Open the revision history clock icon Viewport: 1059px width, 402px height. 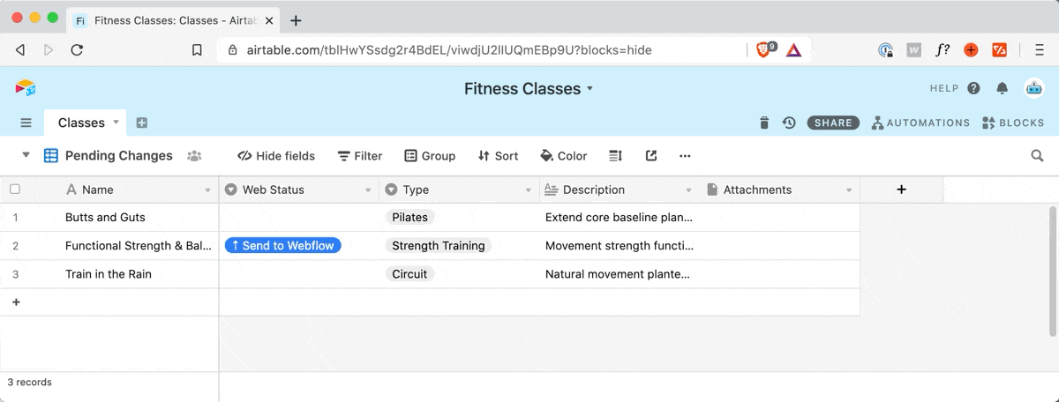point(789,123)
